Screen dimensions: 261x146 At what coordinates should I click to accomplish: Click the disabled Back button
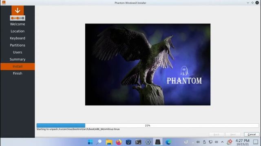coord(217,134)
